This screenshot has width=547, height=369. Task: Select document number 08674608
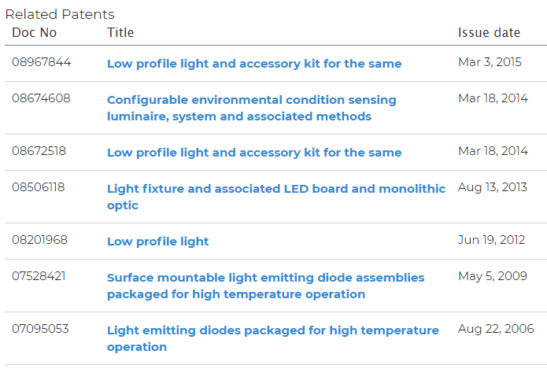(41, 98)
